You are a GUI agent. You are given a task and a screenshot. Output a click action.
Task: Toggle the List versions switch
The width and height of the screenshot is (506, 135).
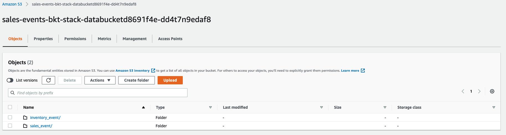tap(10, 80)
